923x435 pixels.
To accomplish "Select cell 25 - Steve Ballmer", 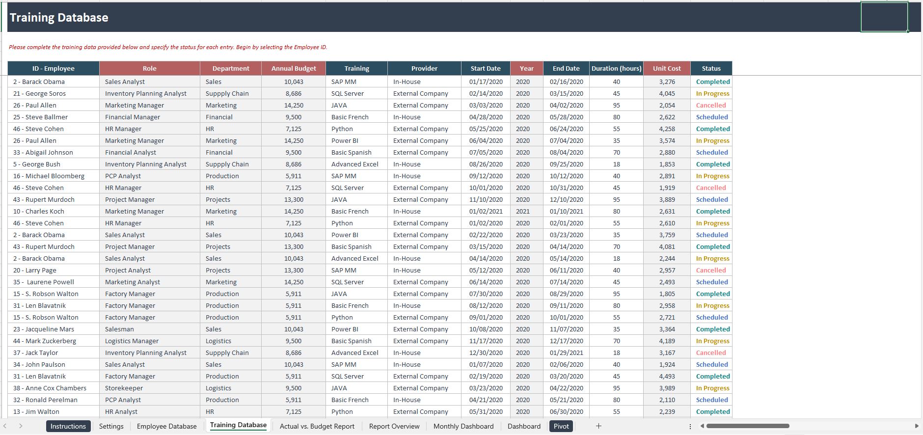I will coord(54,117).
